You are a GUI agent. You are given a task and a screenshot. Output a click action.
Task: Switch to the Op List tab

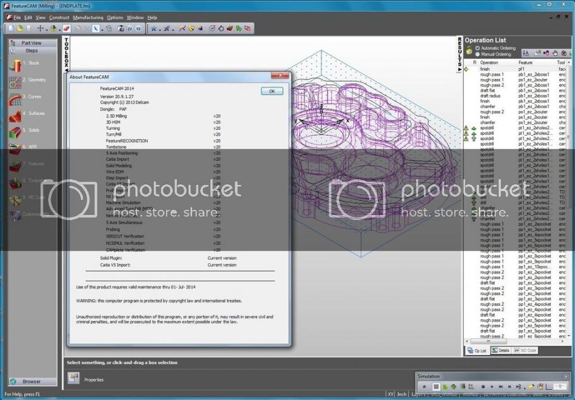(x=477, y=351)
